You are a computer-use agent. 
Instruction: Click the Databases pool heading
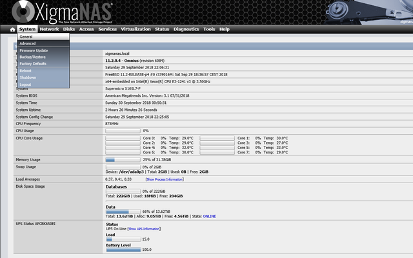coord(116,186)
